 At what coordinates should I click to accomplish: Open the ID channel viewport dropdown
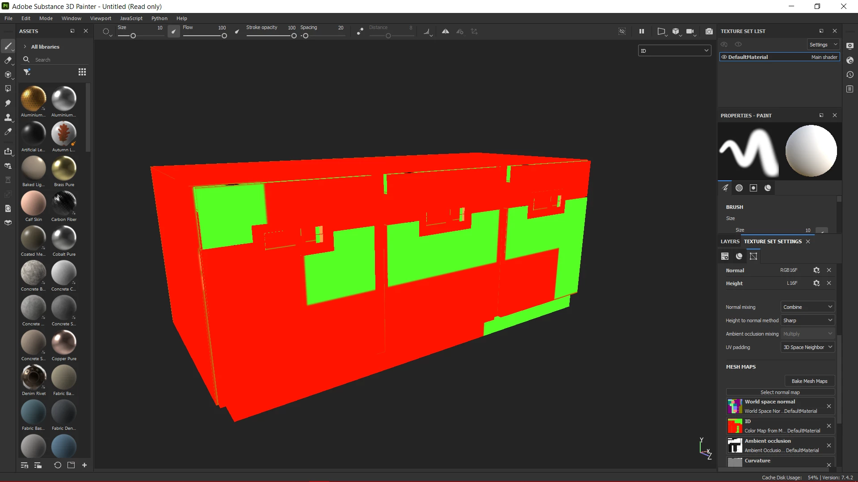674,51
